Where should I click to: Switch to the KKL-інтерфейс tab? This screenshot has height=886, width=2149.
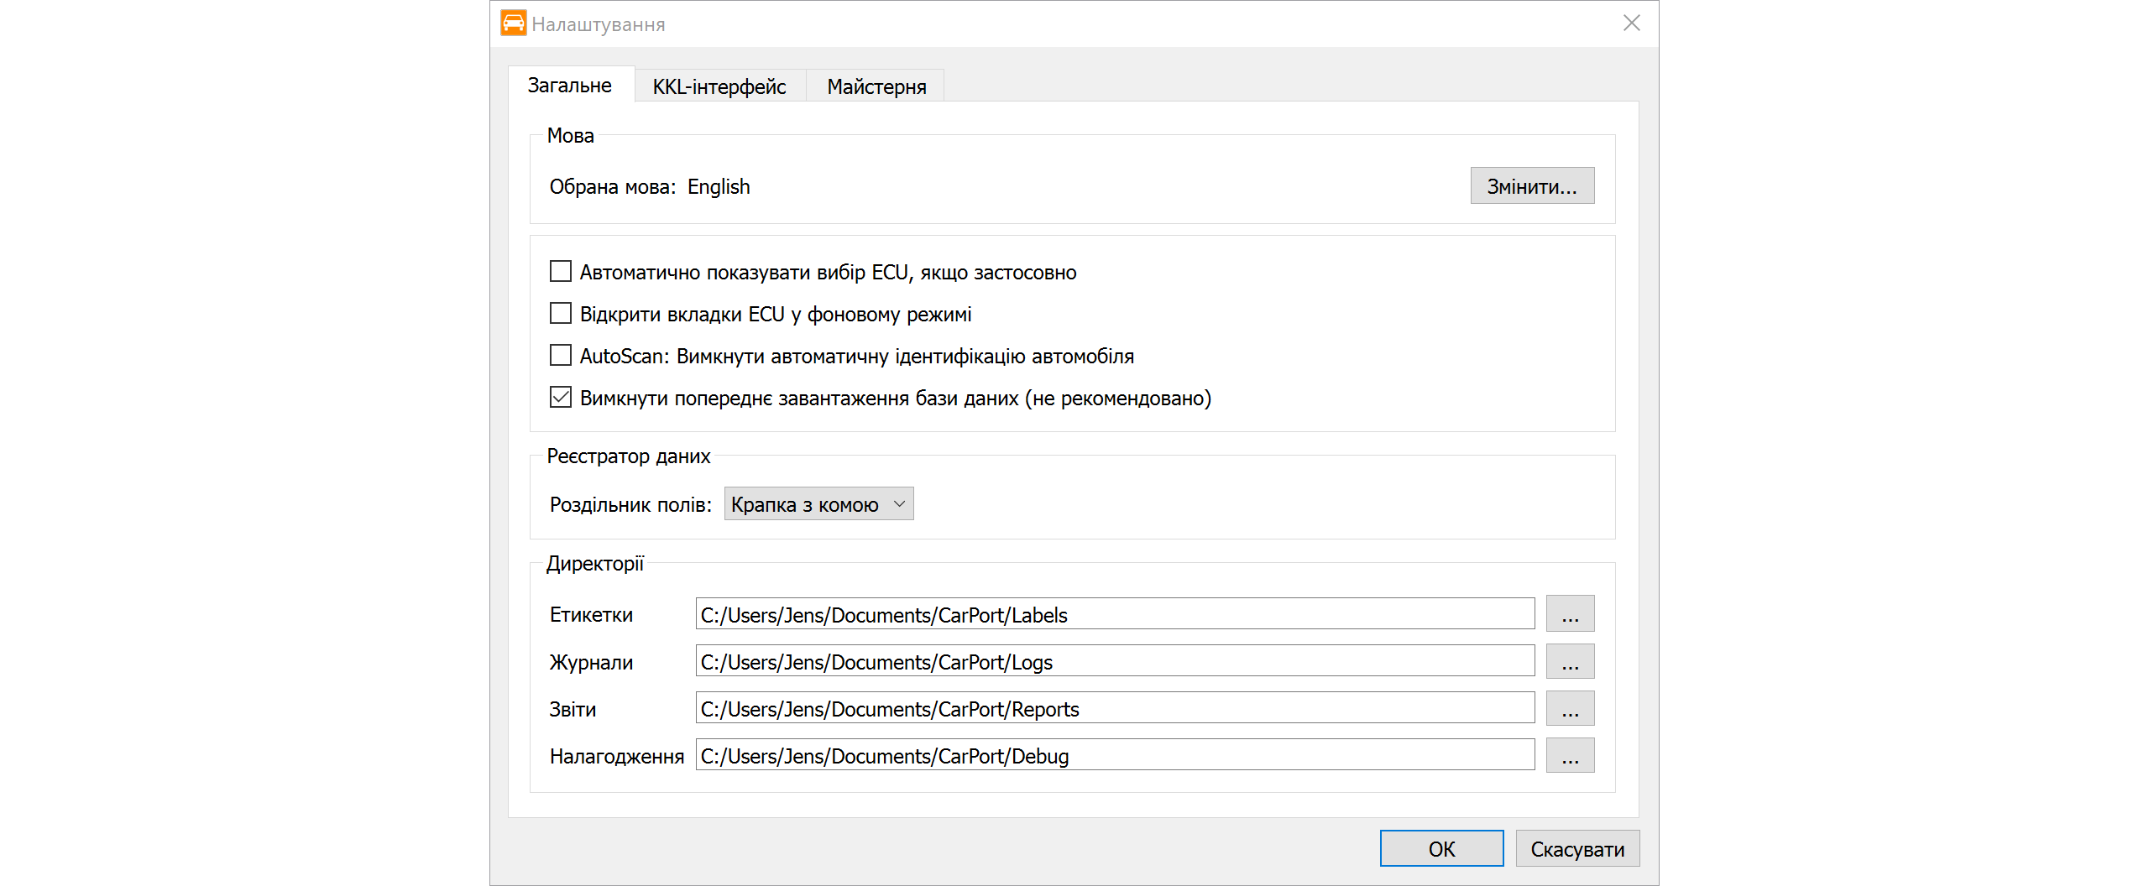pyautogui.click(x=719, y=86)
